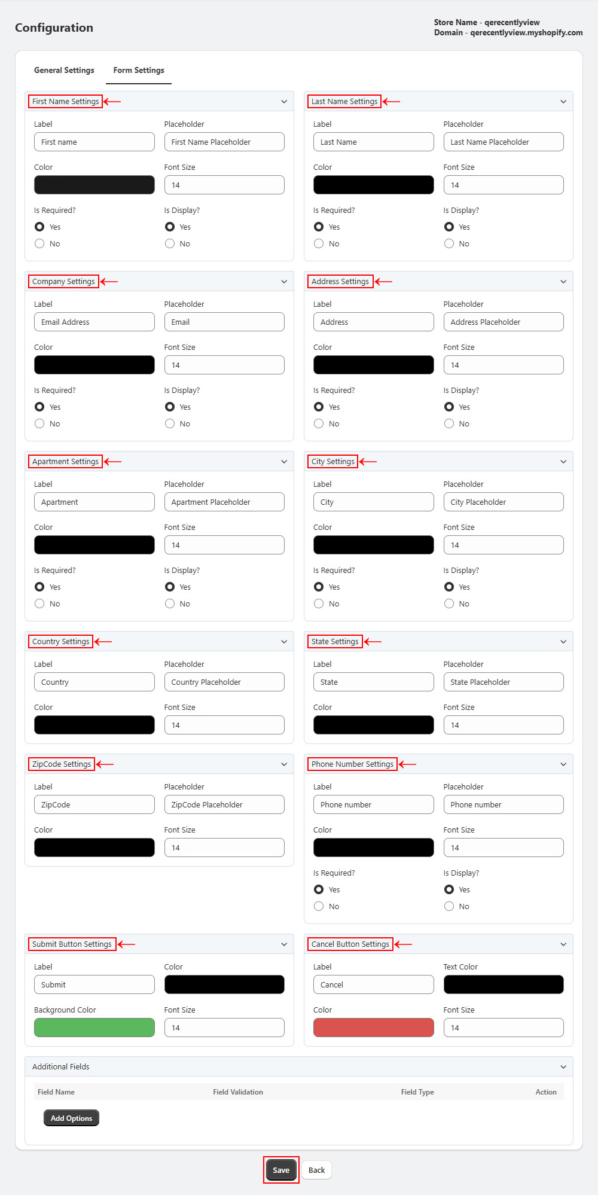Image resolution: width=598 pixels, height=1195 pixels.
Task: Collapse the Country Settings chevron
Action: (284, 642)
